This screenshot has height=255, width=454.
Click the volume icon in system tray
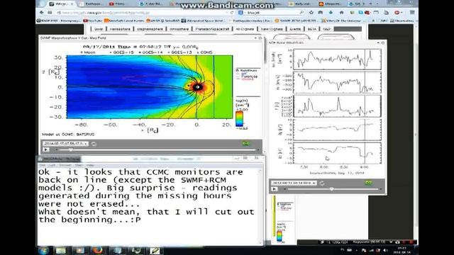pos(385,250)
